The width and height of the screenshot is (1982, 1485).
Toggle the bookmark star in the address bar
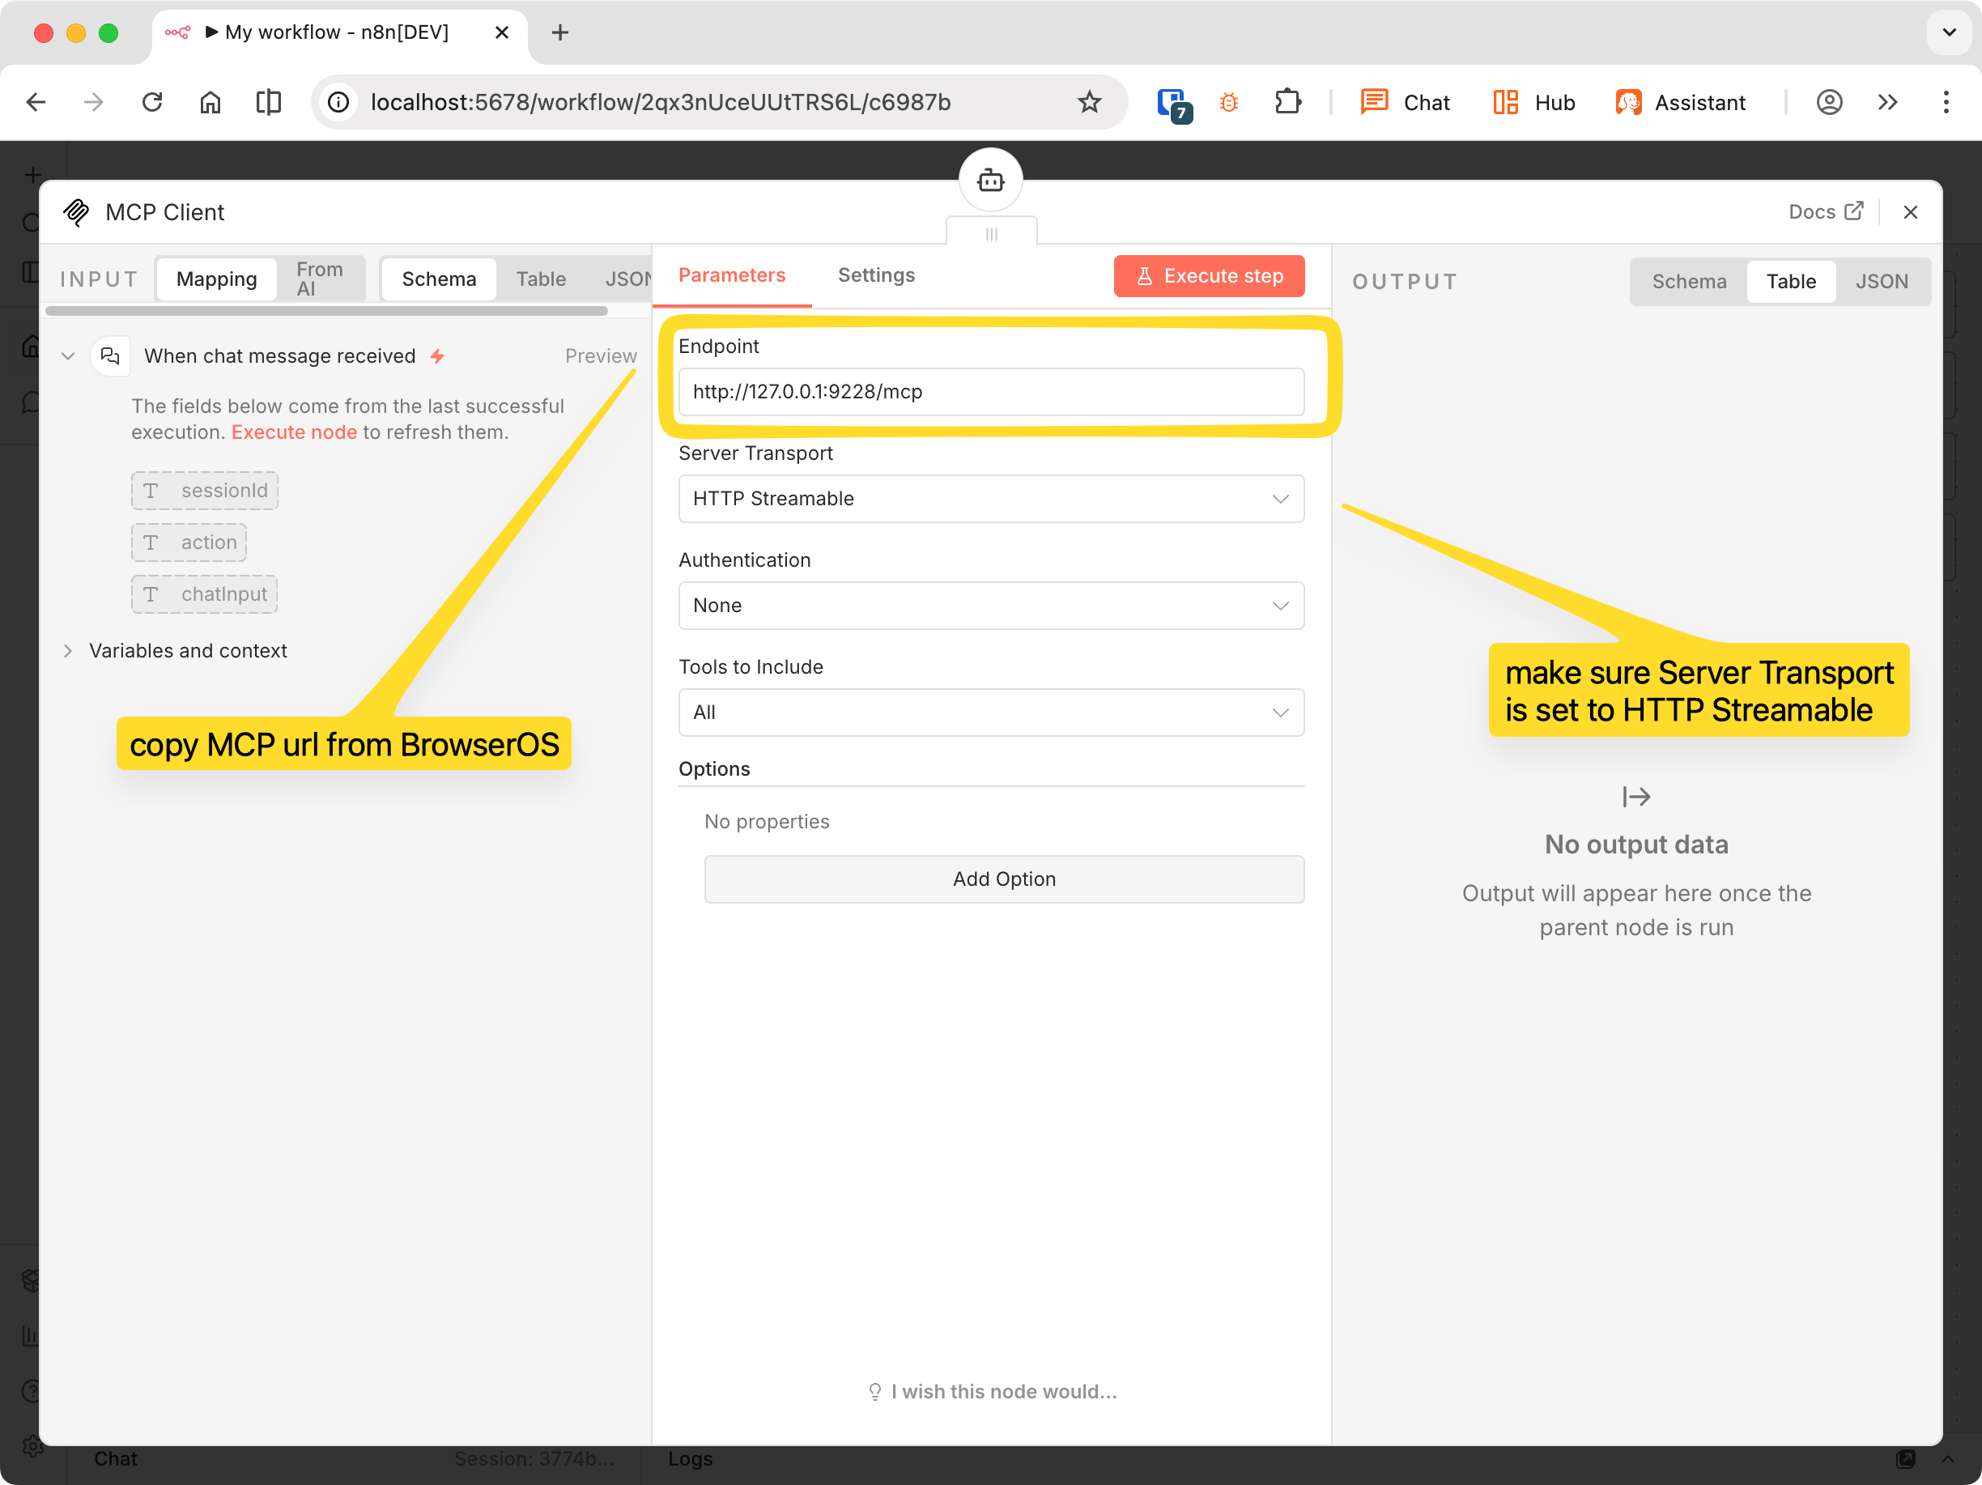coord(1089,101)
